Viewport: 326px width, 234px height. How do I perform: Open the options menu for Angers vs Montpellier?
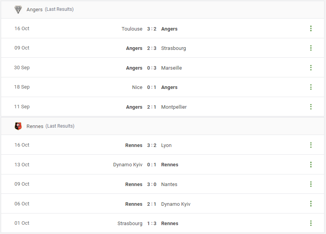click(311, 107)
